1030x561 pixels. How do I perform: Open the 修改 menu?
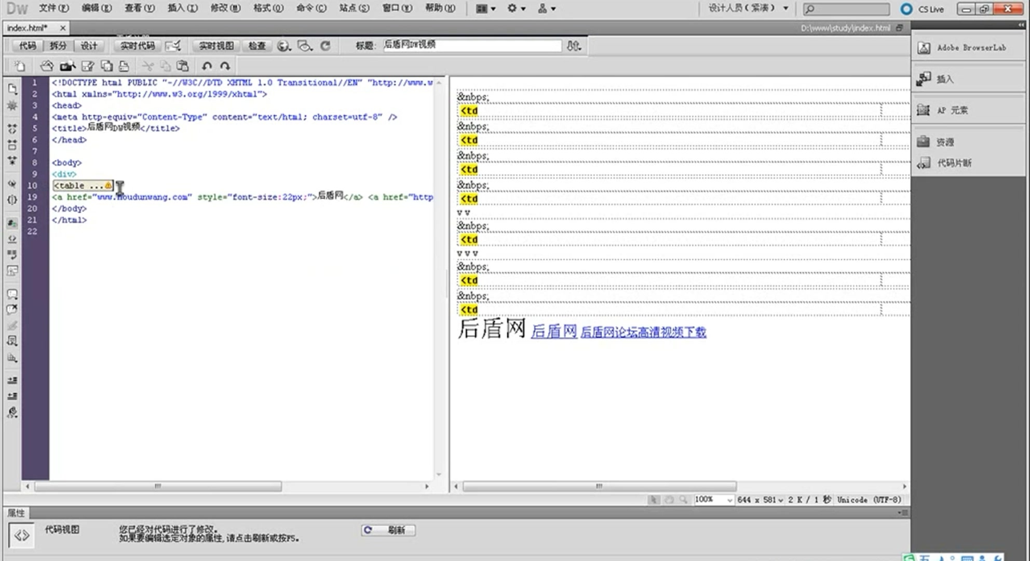(x=225, y=8)
